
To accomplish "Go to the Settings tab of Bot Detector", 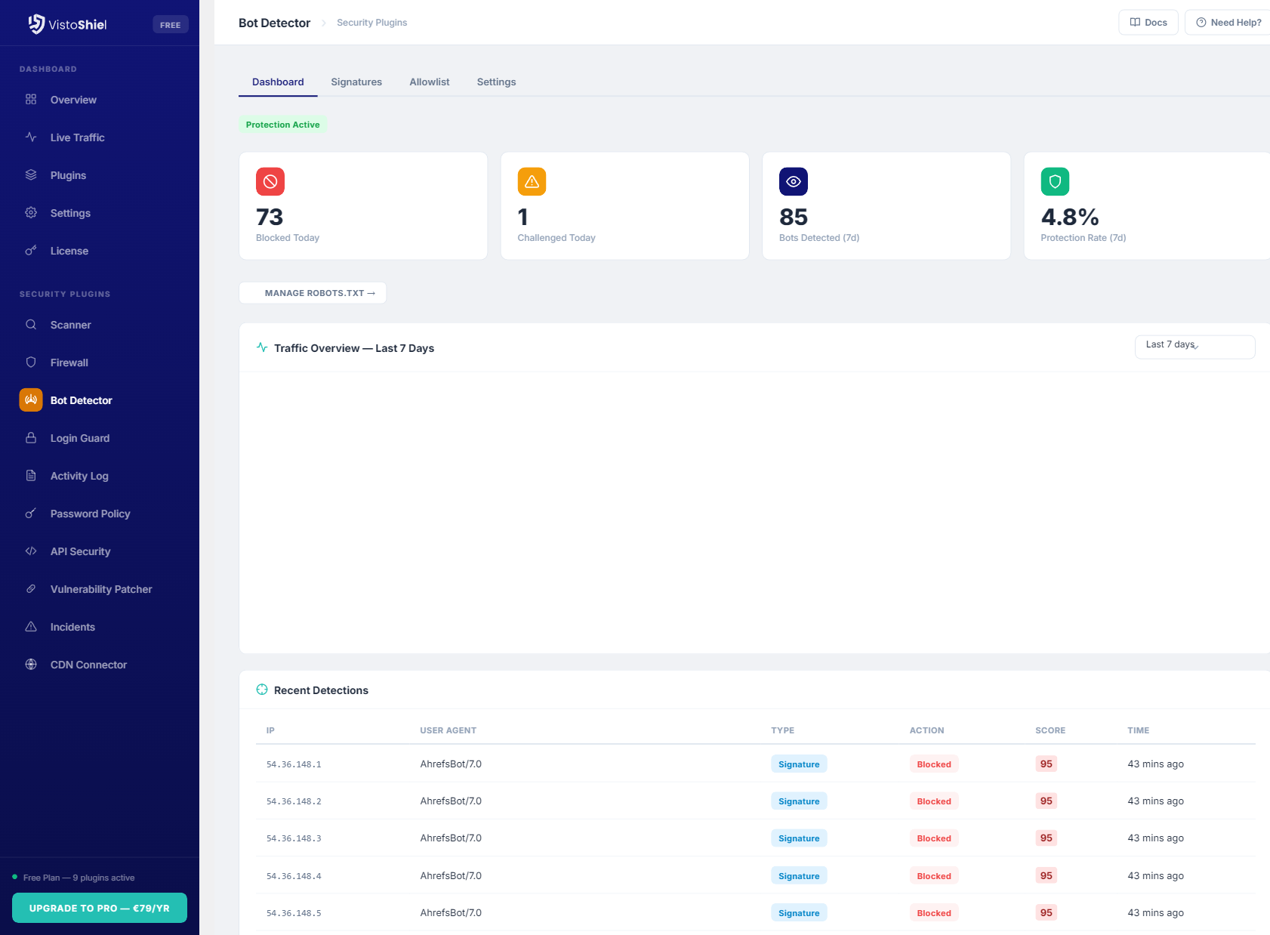I will (496, 82).
